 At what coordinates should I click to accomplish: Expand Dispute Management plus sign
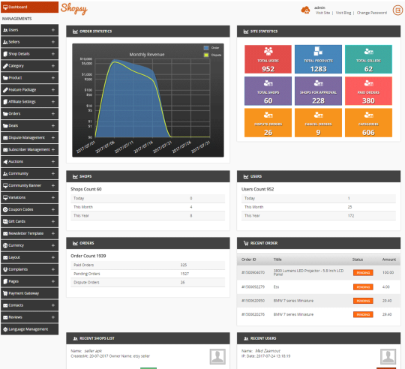tap(53, 138)
